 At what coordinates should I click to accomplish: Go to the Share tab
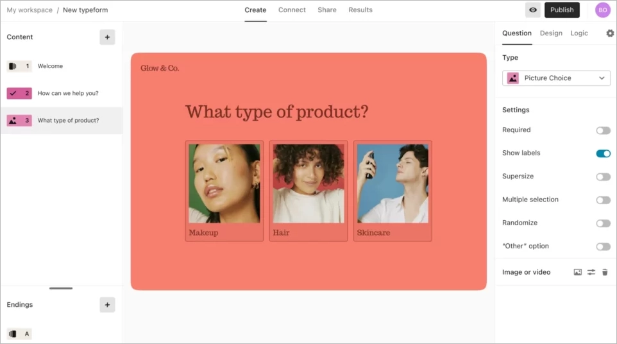pyautogui.click(x=327, y=10)
